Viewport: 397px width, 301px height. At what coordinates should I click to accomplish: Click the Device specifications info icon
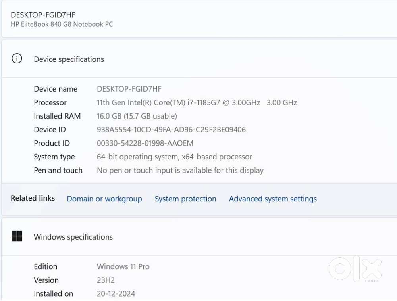16,58
